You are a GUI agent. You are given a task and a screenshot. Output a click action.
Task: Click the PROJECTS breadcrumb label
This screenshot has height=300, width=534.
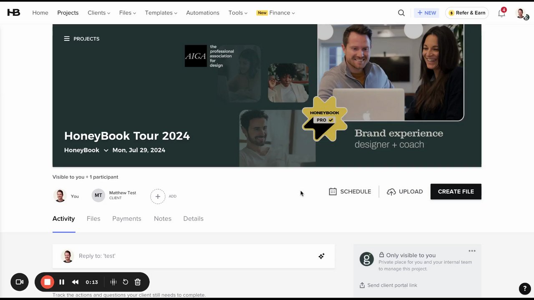point(86,39)
